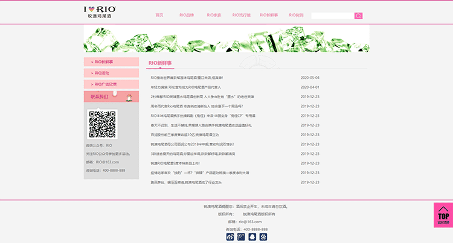
Task: Open the Weibo icon in the footer
Action: [230, 237]
